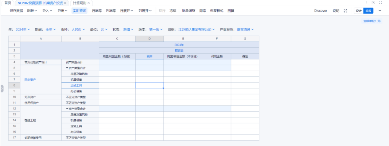389x146 pixels.
Task: Open the 导出 dropdown menu
Action: (x=62, y=11)
